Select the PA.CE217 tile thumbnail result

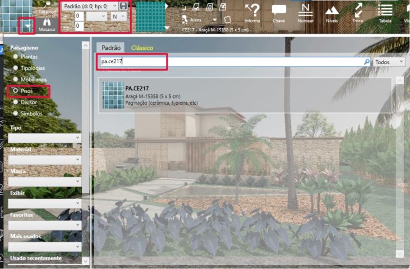[x=113, y=95]
